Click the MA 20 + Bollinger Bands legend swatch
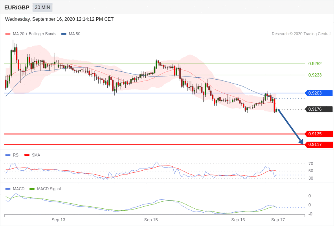The image size is (334, 226). pyautogui.click(x=8, y=34)
